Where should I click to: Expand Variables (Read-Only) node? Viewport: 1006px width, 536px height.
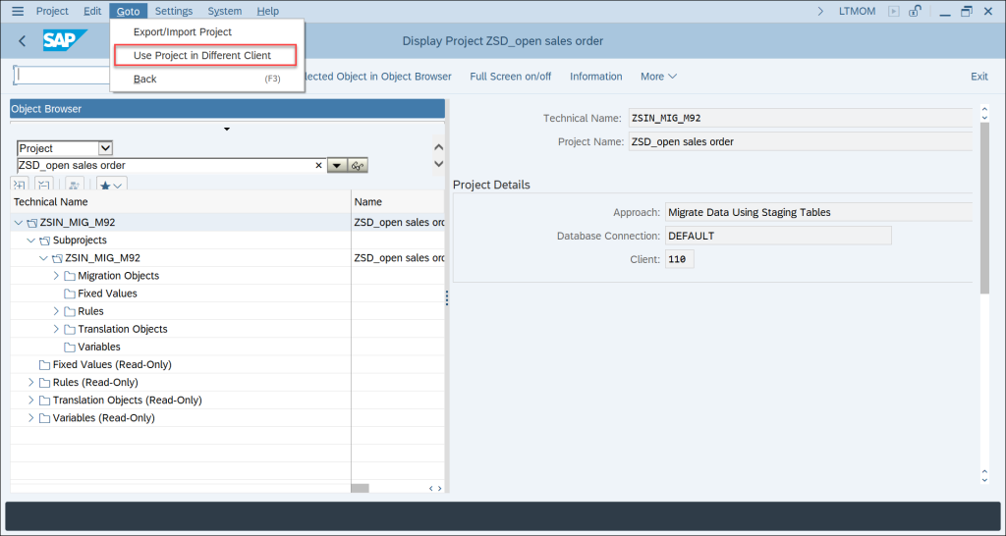pos(30,418)
